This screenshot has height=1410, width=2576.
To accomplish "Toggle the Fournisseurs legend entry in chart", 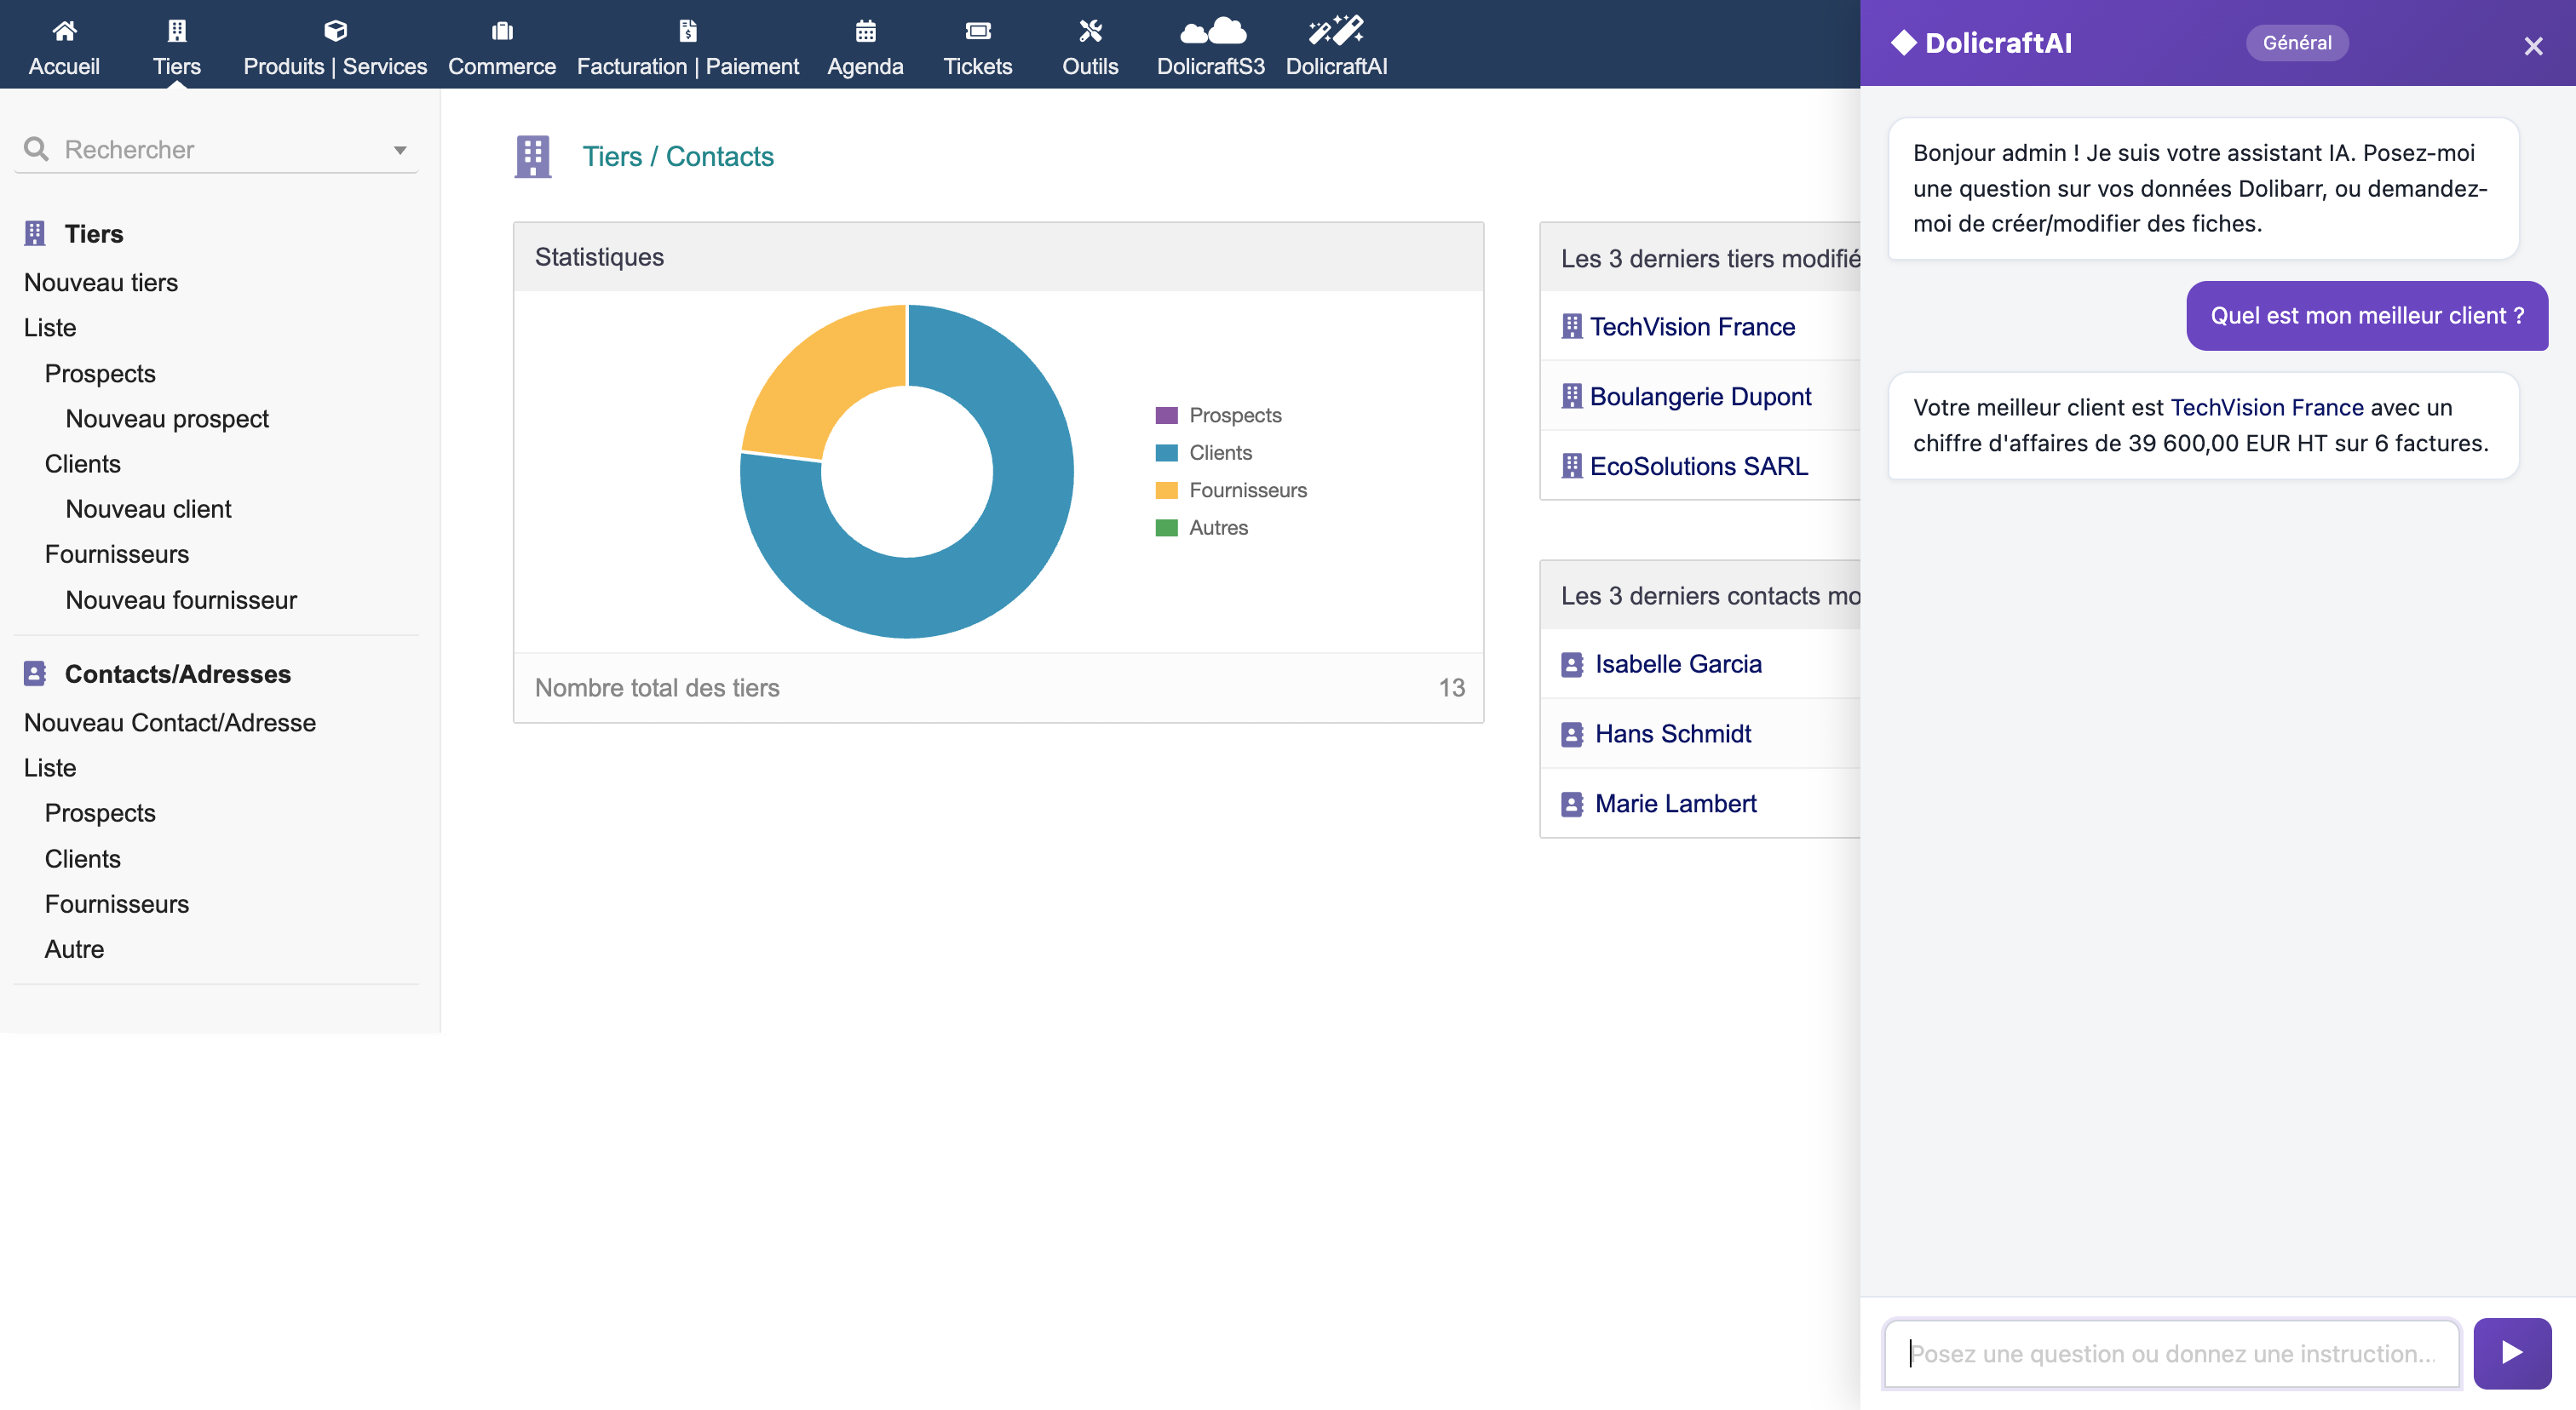I will point(1247,490).
